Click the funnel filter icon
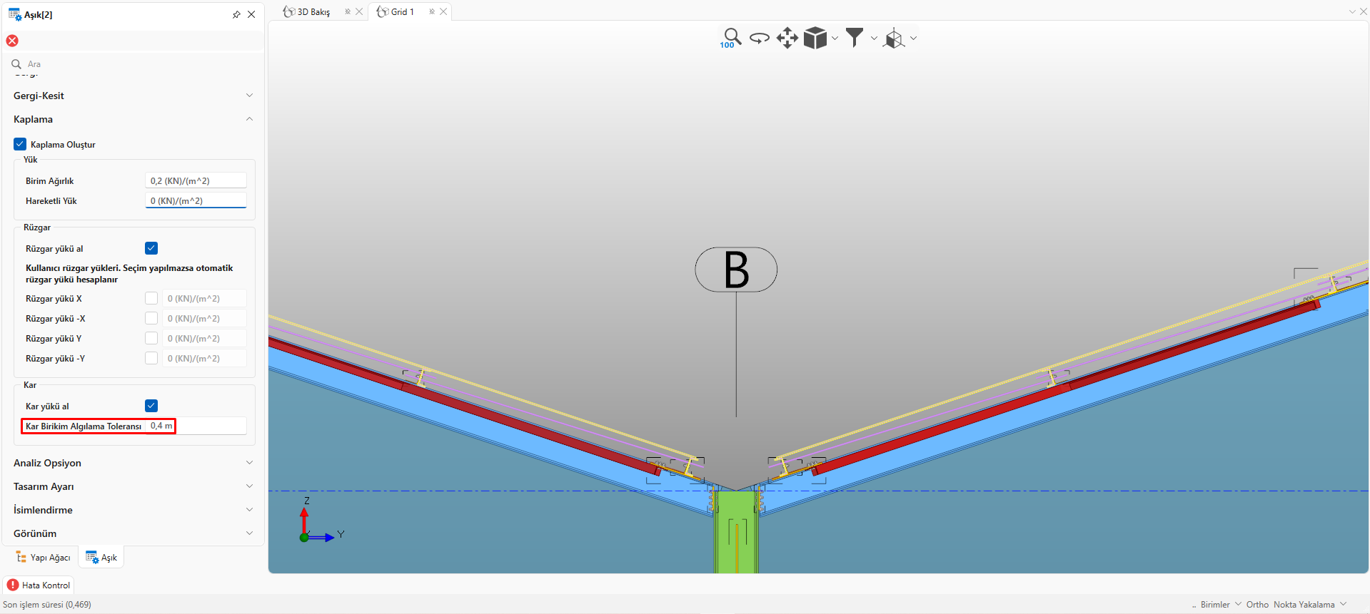Image resolution: width=1370 pixels, height=614 pixels. point(855,38)
